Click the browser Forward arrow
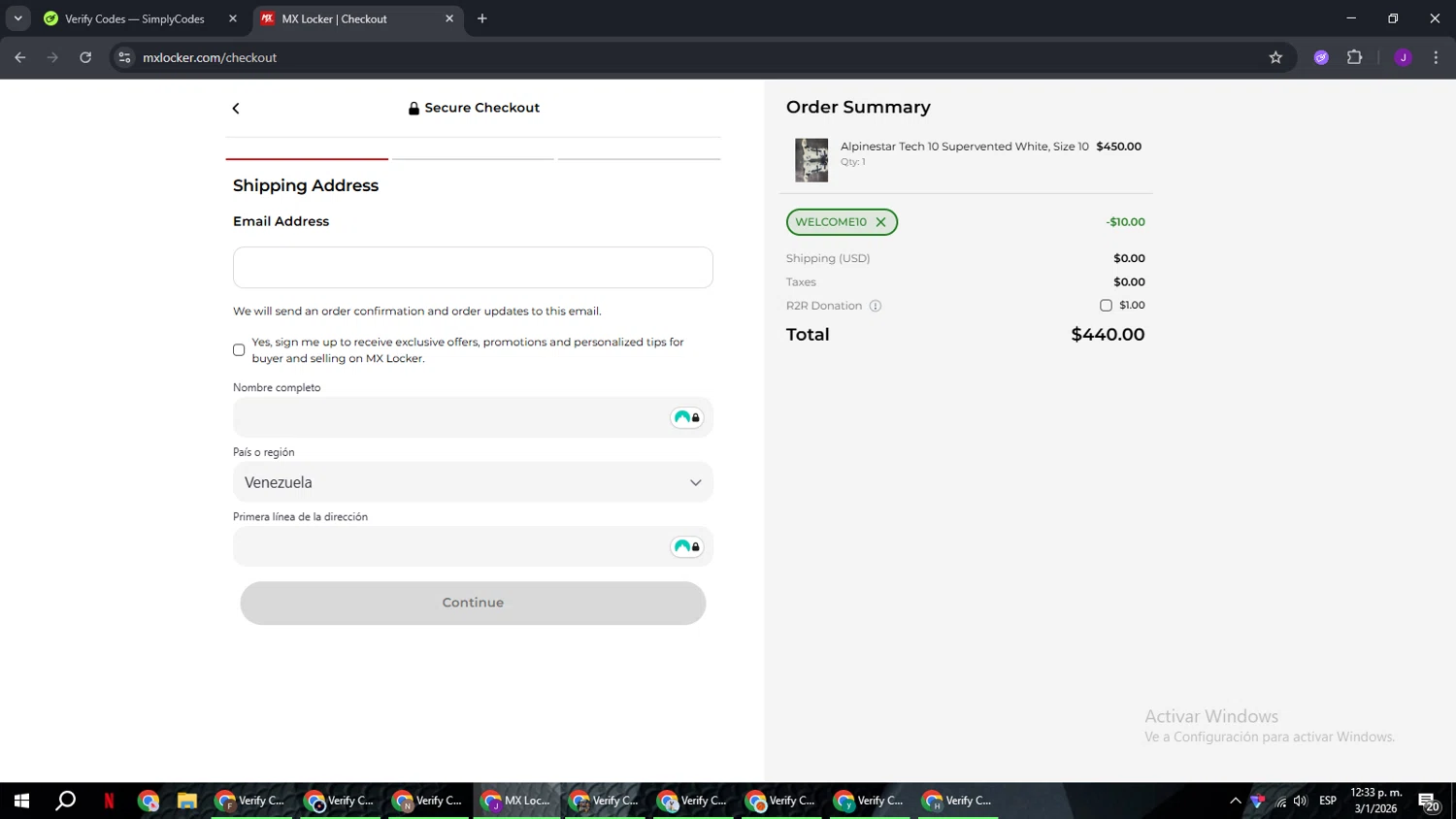The image size is (1456, 819). coord(52,58)
